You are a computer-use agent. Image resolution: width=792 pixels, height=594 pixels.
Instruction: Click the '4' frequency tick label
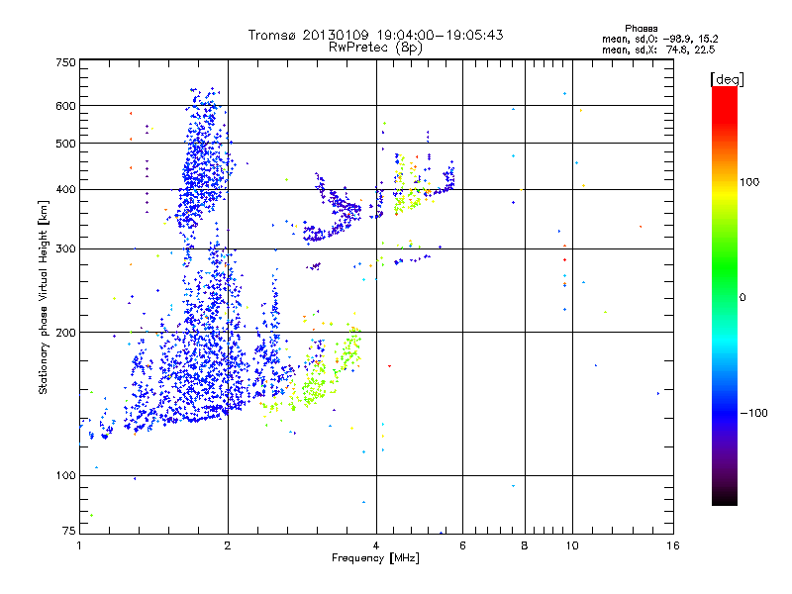(376, 545)
